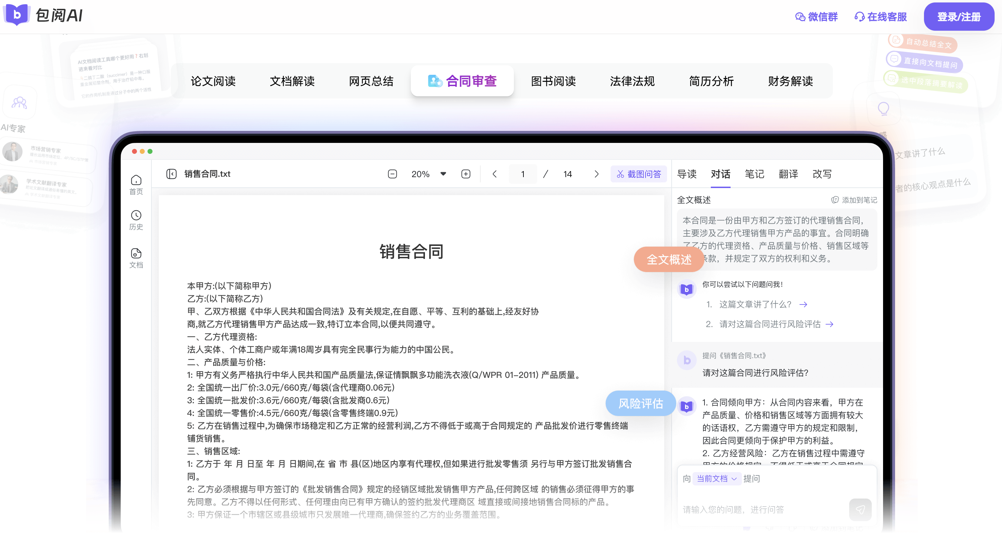Zoom in using the plus icon

[x=465, y=174]
